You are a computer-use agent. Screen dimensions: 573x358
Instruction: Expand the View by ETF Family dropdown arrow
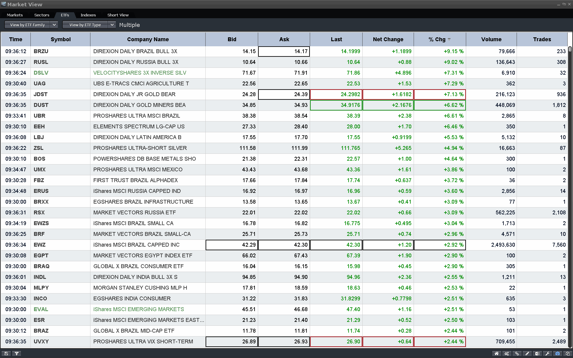tap(54, 25)
